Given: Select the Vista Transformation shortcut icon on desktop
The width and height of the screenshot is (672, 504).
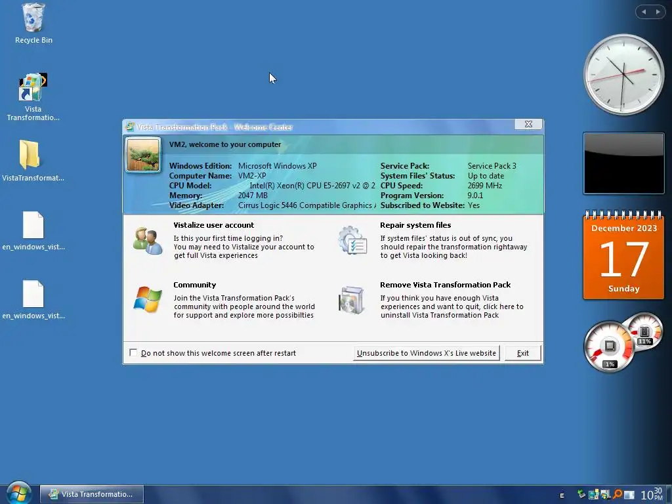Looking at the screenshot, I should tap(33, 87).
